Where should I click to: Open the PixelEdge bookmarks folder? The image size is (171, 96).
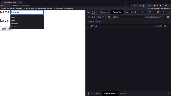pos(11,8)
